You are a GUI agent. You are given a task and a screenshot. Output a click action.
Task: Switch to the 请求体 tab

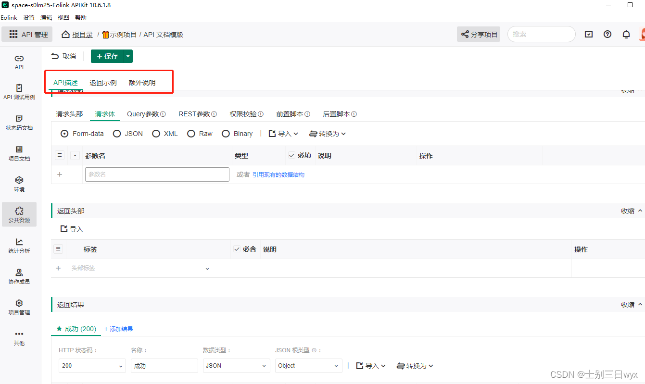105,114
